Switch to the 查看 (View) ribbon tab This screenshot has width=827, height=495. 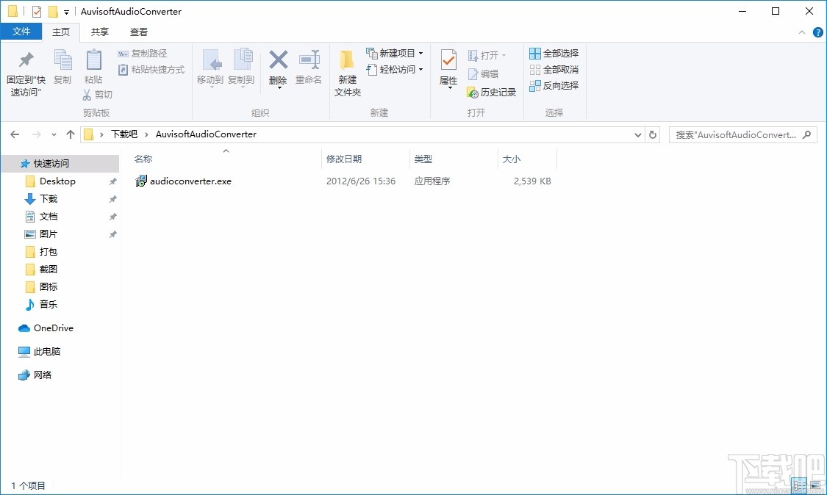(x=139, y=32)
